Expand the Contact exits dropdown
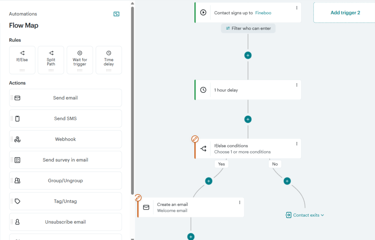The height and width of the screenshot is (240, 375). 305,215
